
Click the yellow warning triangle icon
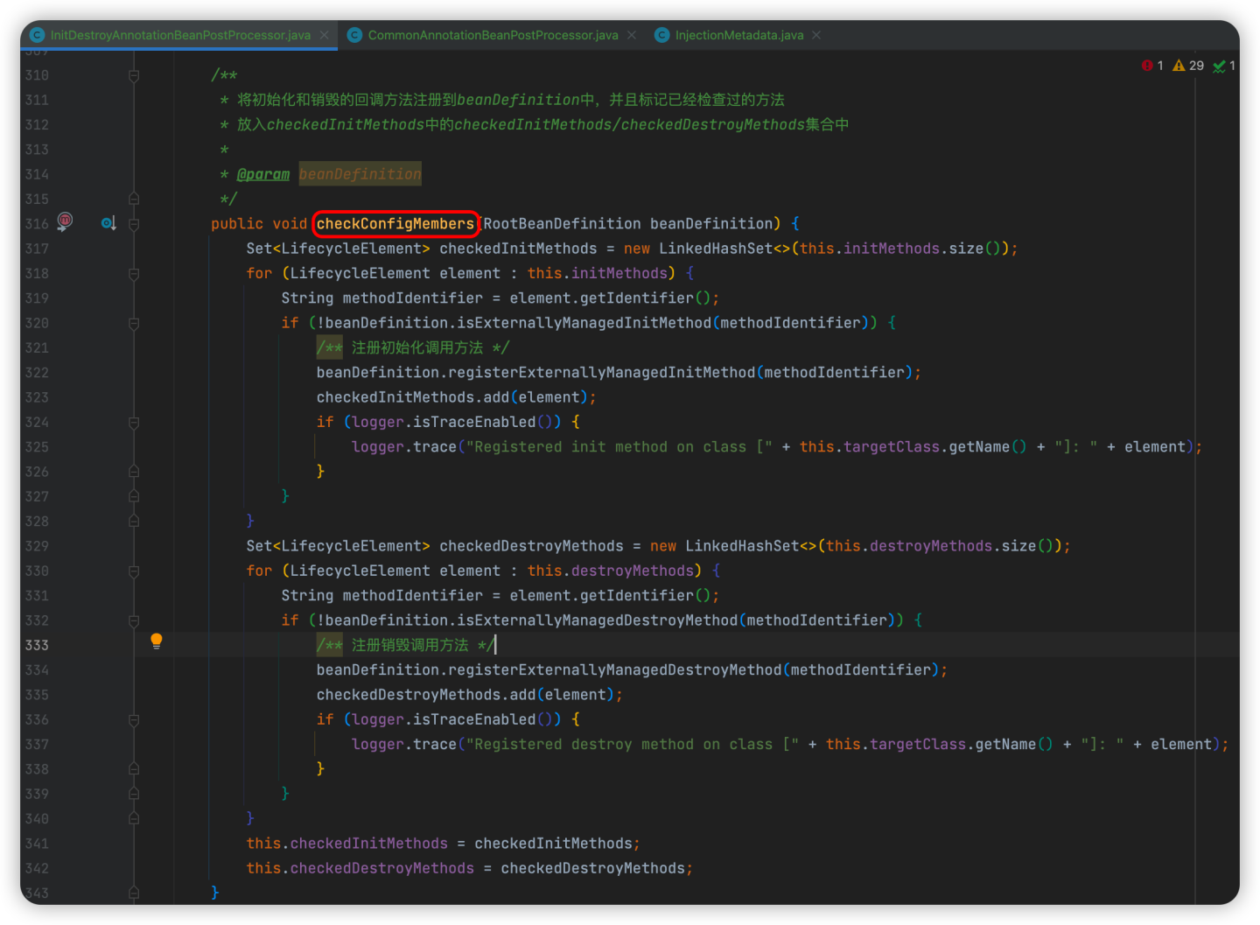[x=1179, y=66]
